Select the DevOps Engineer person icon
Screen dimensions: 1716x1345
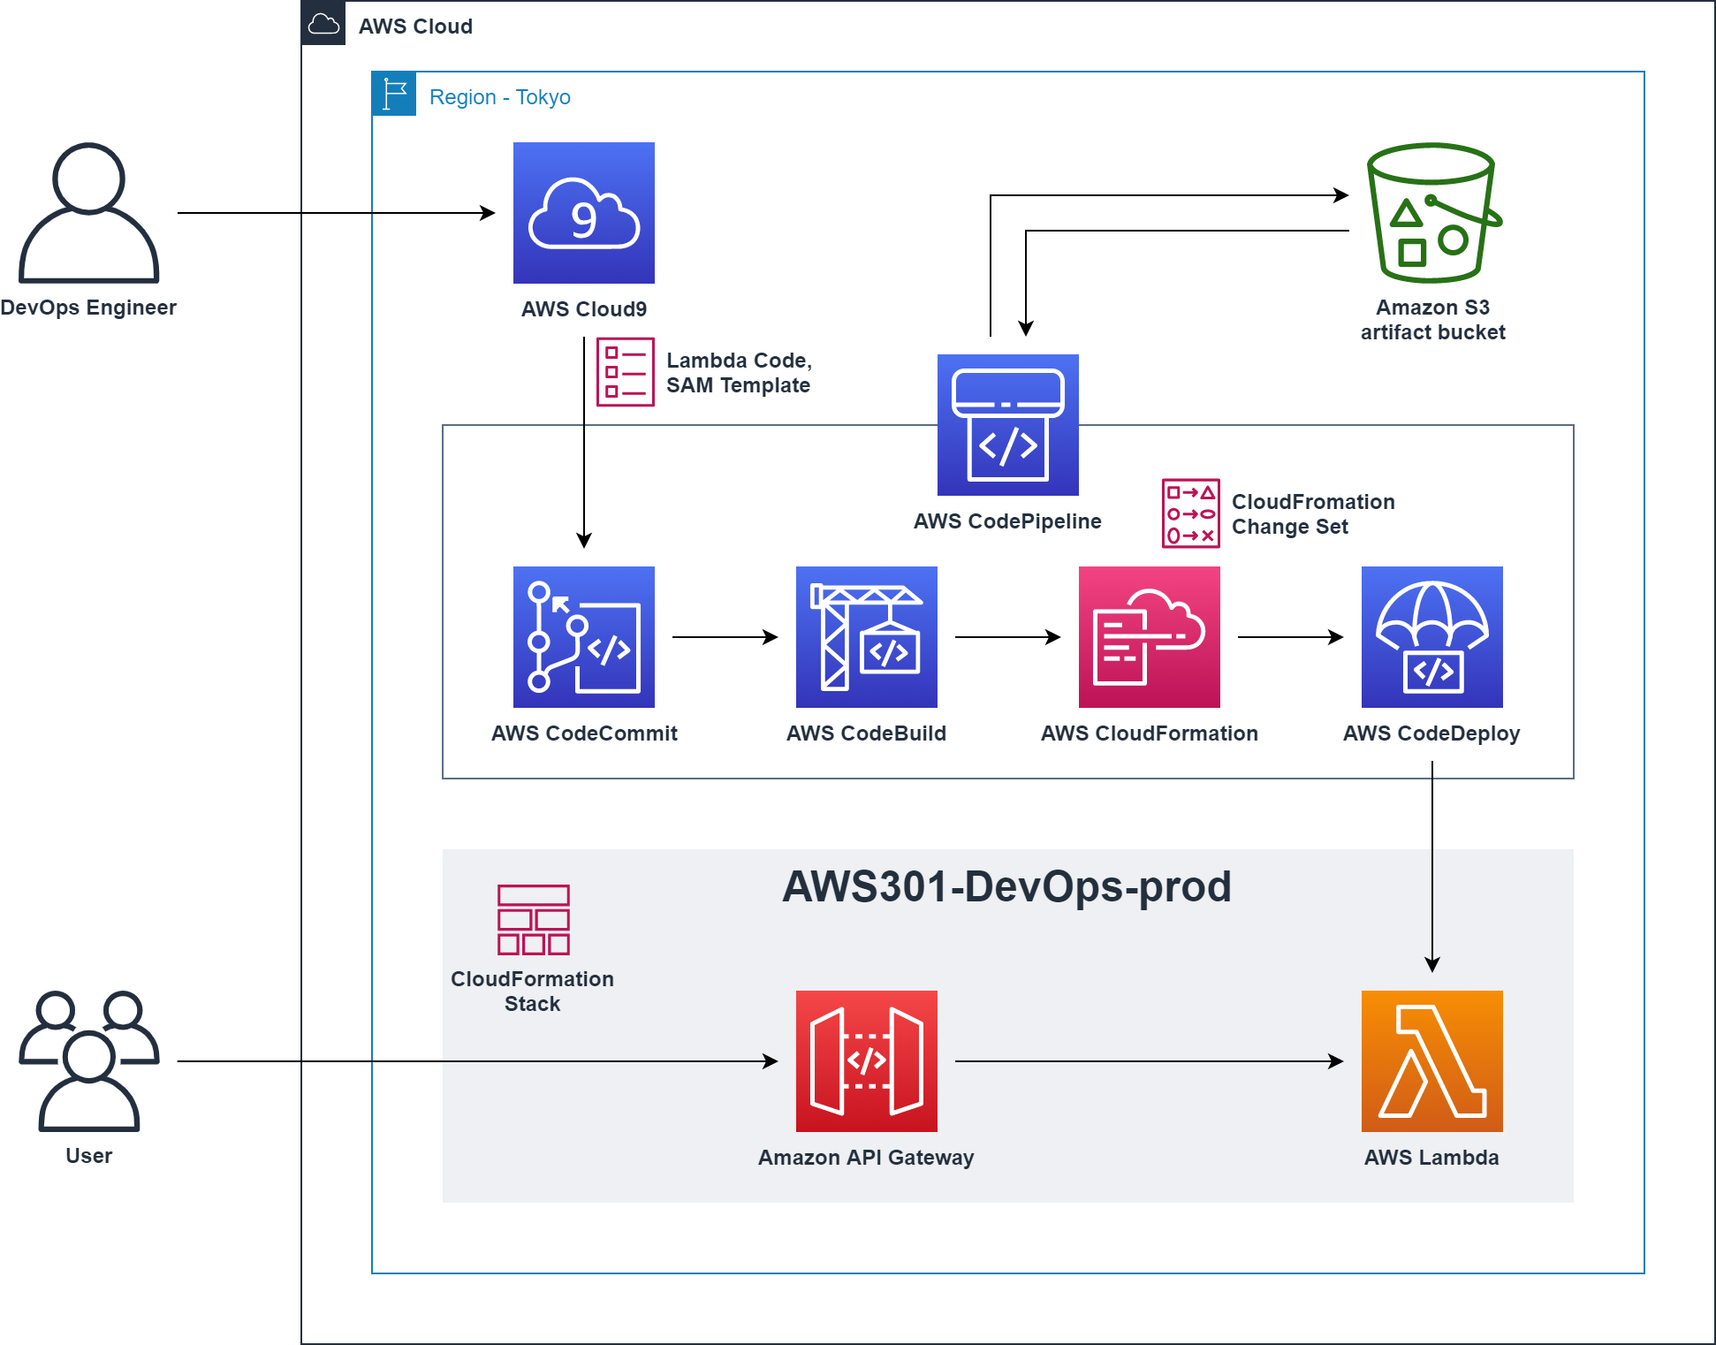click(89, 213)
